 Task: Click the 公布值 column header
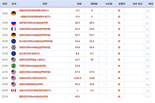coord(109,4)
